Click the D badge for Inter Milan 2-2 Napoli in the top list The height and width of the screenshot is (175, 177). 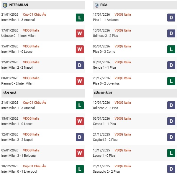80,65
